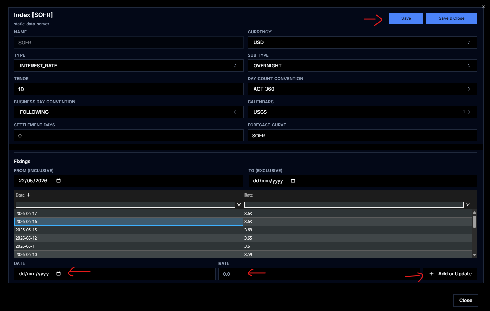Click the static-data-server subtitle
The height and width of the screenshot is (311, 490).
[31, 24]
